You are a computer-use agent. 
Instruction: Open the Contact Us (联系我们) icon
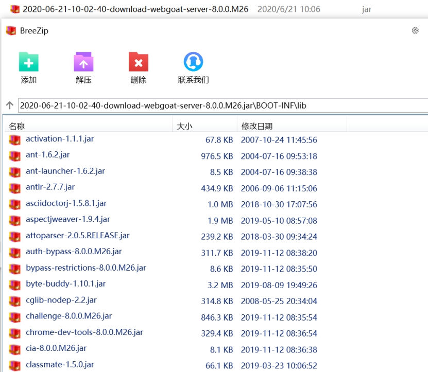tap(193, 62)
